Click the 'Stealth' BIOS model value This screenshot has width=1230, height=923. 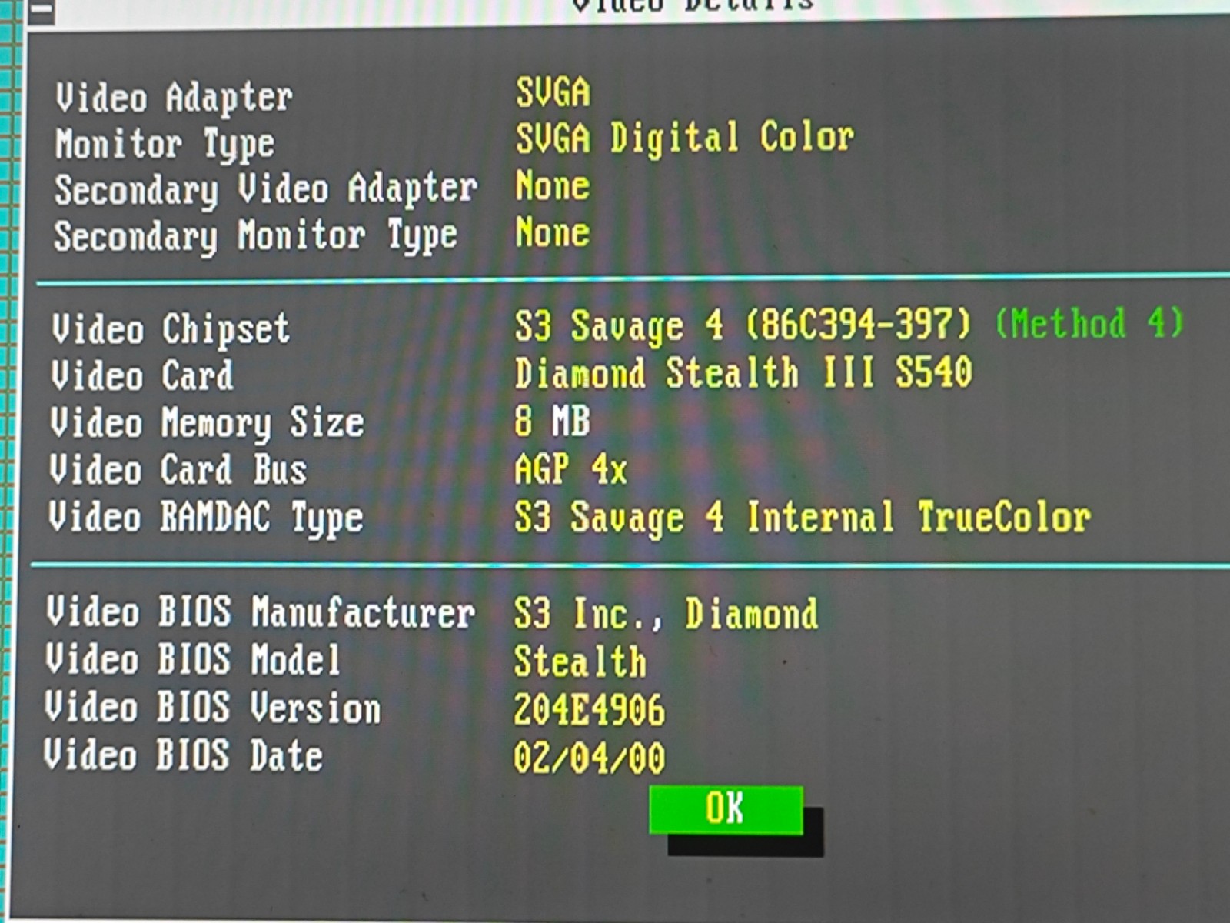point(580,661)
